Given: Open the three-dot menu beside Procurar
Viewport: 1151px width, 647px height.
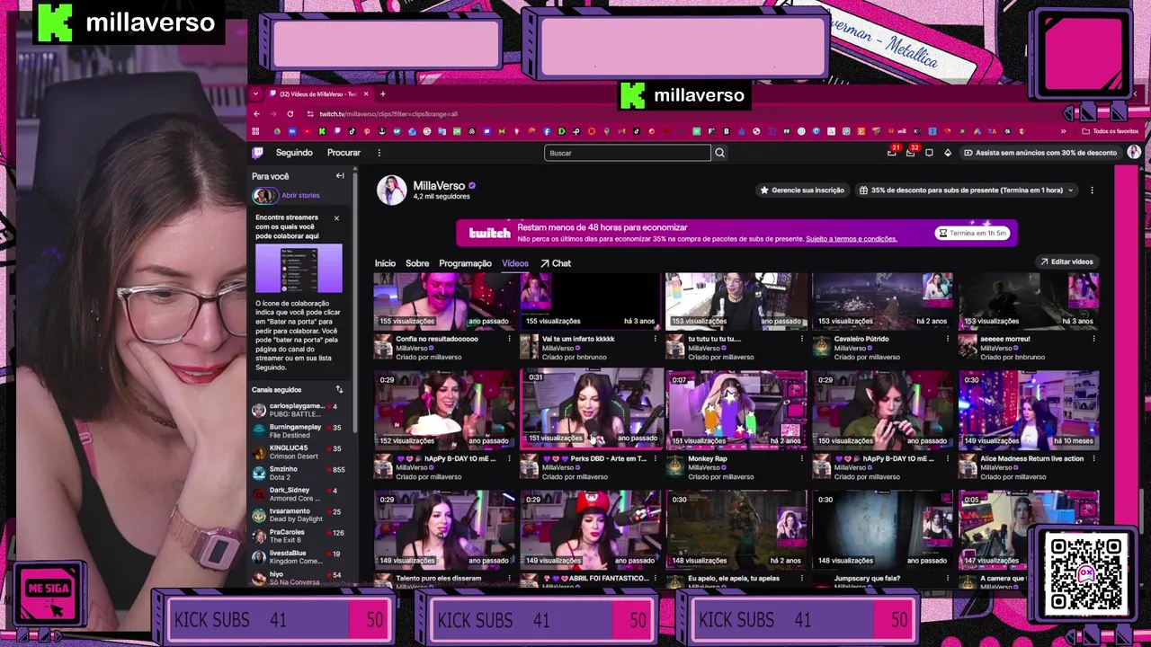Looking at the screenshot, I should pyautogui.click(x=379, y=153).
